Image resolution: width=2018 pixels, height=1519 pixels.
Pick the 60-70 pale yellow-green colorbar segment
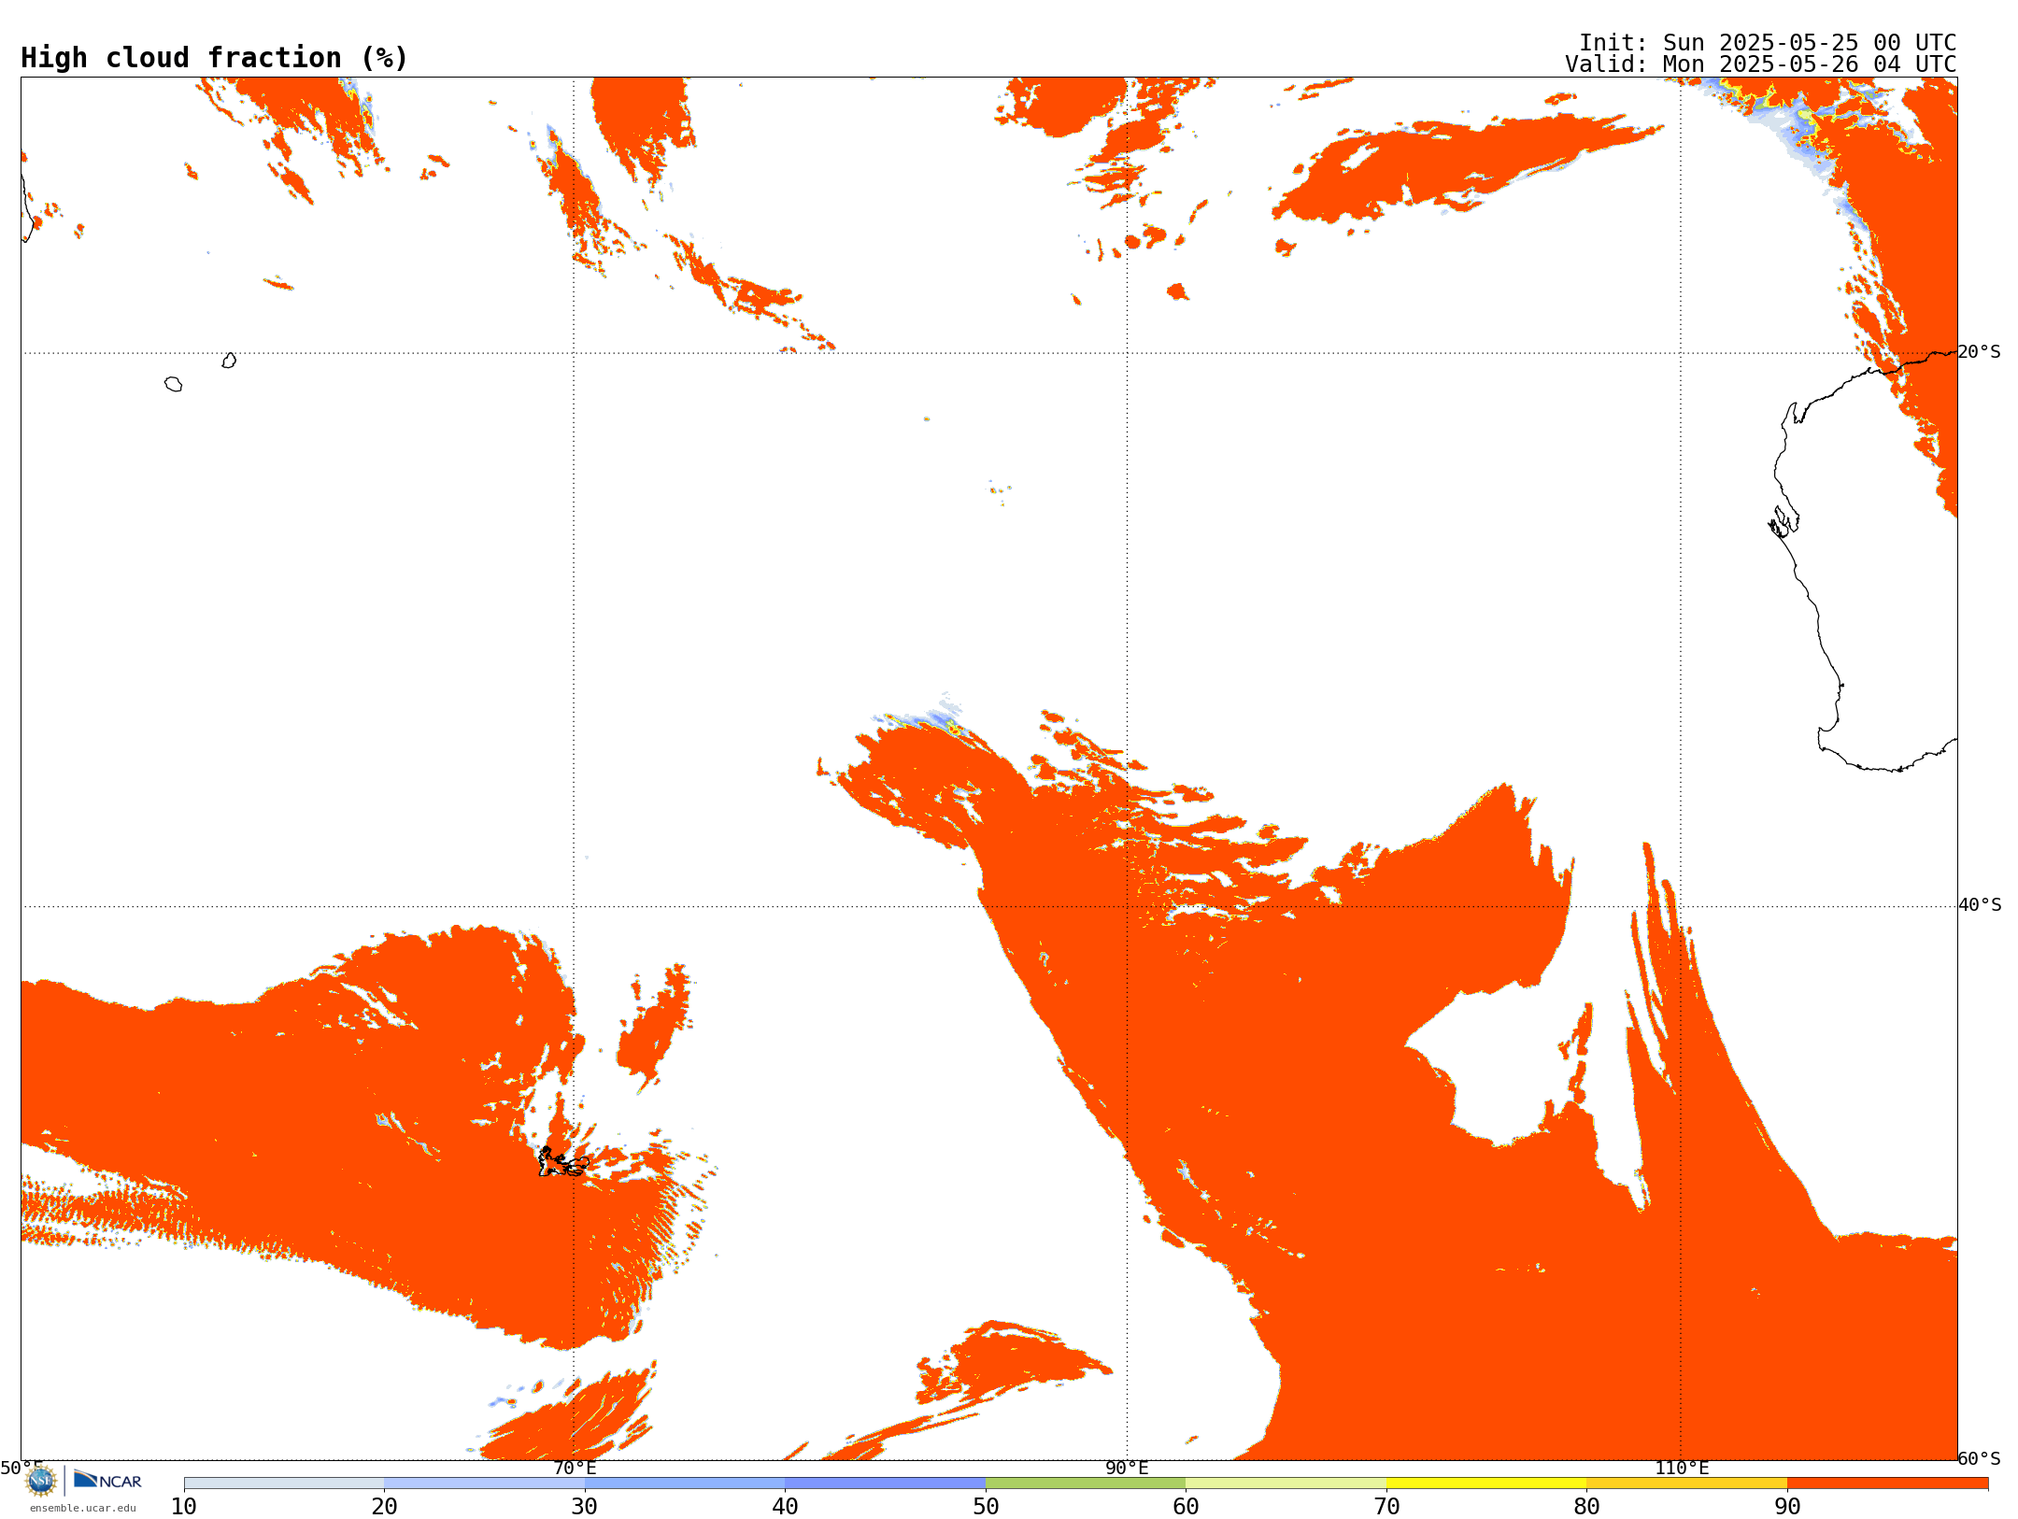click(x=1286, y=1484)
